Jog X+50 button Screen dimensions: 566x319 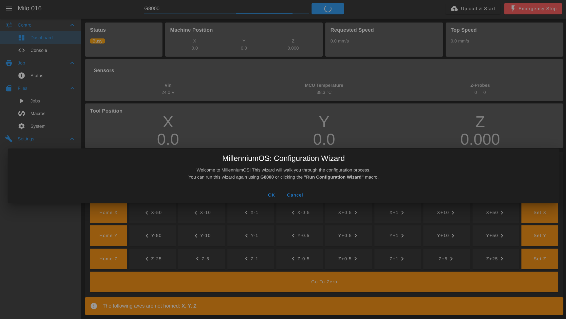[496, 213]
